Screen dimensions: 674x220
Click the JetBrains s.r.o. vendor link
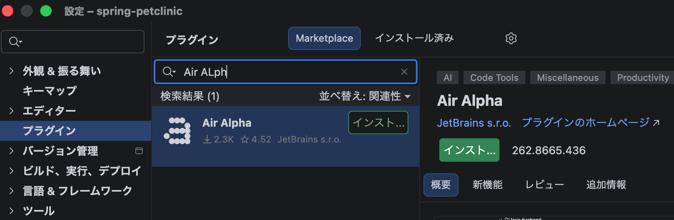(x=474, y=123)
